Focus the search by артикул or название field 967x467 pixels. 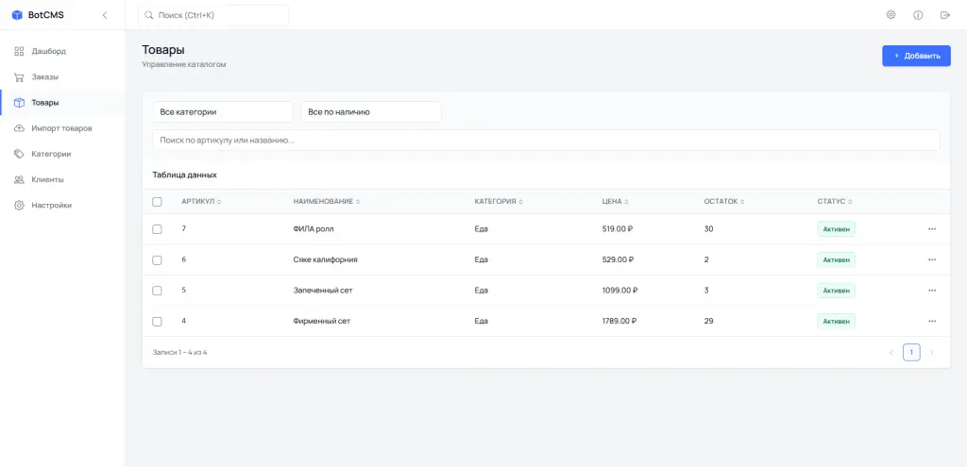546,140
